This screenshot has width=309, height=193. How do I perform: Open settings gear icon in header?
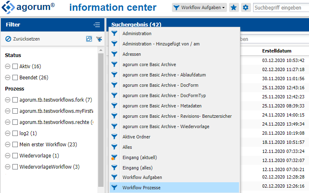[x=246, y=8]
